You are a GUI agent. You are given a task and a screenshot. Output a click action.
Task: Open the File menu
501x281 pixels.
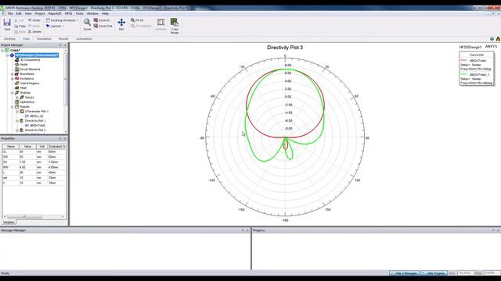coord(10,13)
